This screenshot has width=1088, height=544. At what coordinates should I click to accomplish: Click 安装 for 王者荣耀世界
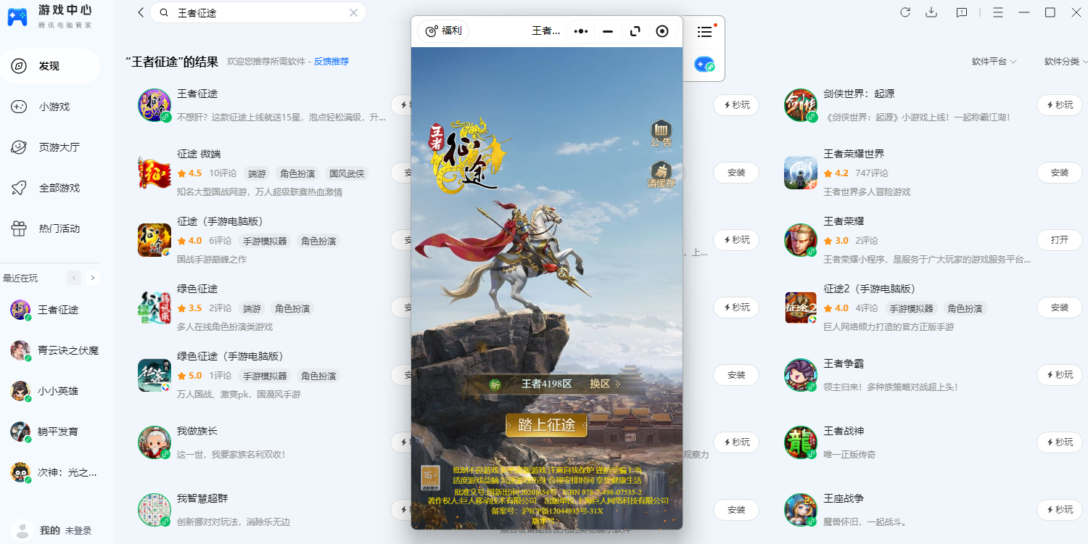1059,173
